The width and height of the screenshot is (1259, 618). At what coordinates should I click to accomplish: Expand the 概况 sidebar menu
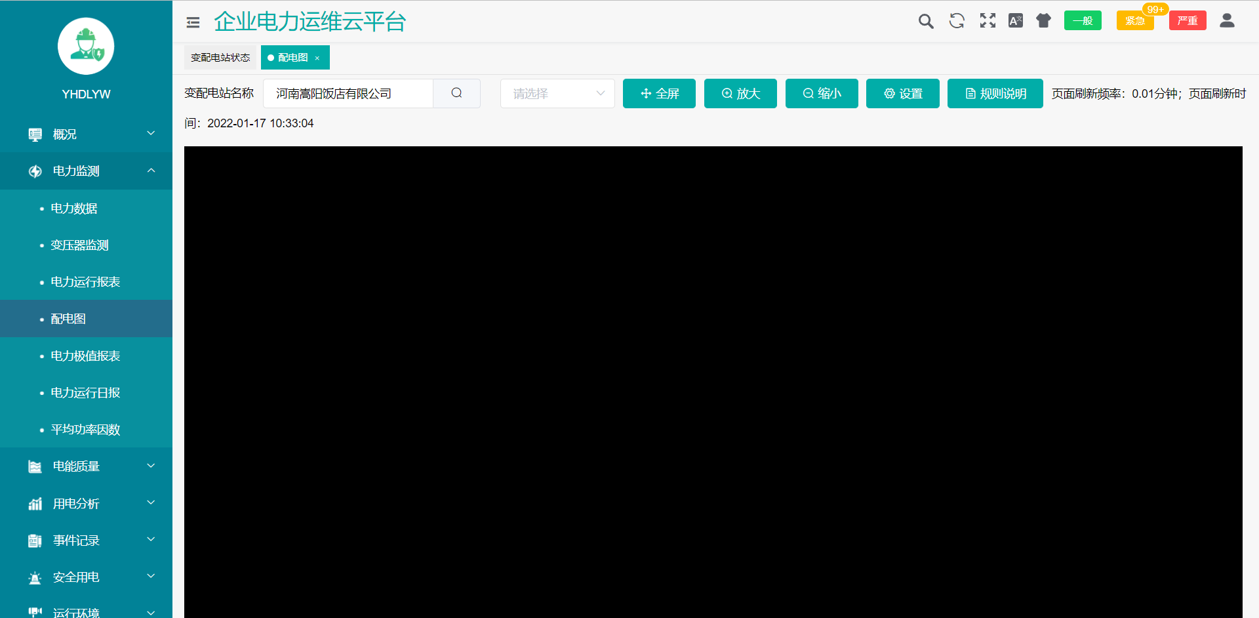(86, 134)
